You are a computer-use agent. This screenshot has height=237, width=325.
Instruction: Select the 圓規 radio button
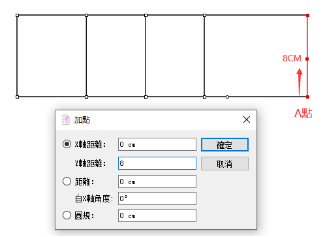67,215
